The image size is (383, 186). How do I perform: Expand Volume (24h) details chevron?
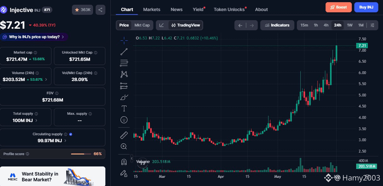[46, 79]
